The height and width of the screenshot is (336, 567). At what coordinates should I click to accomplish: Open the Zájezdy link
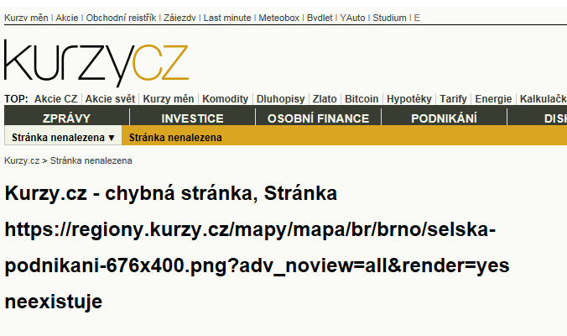[179, 18]
